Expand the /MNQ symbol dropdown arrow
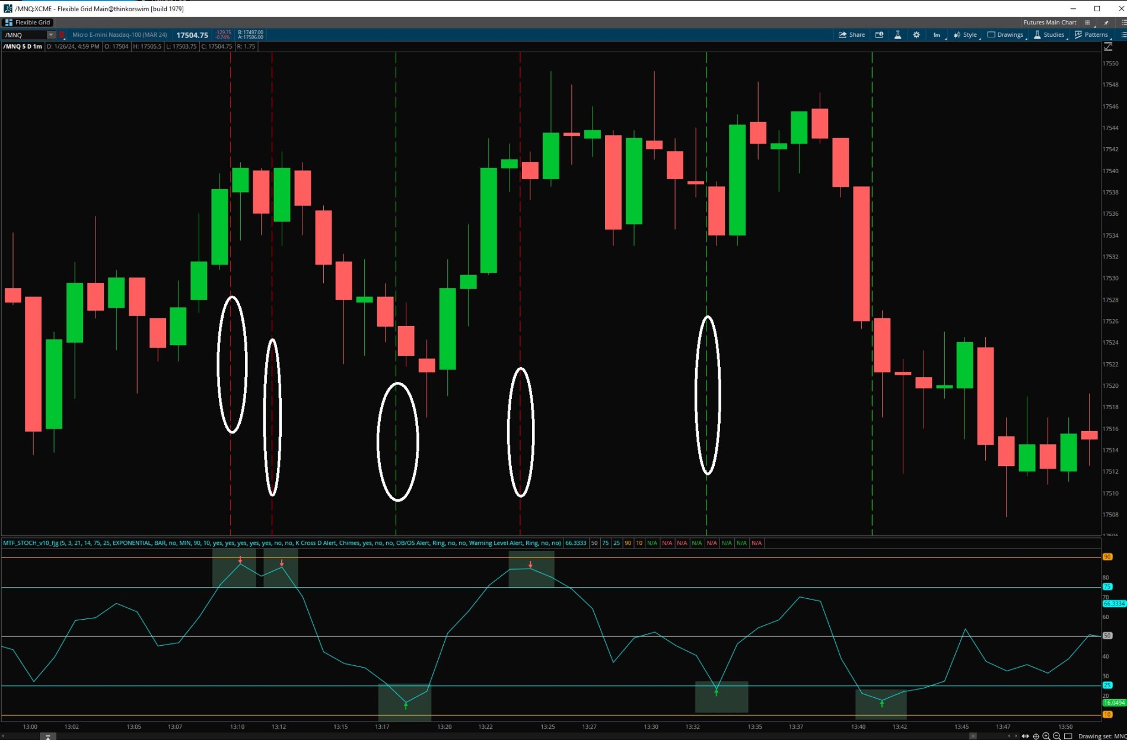Viewport: 1127px width, 740px height. [51, 35]
